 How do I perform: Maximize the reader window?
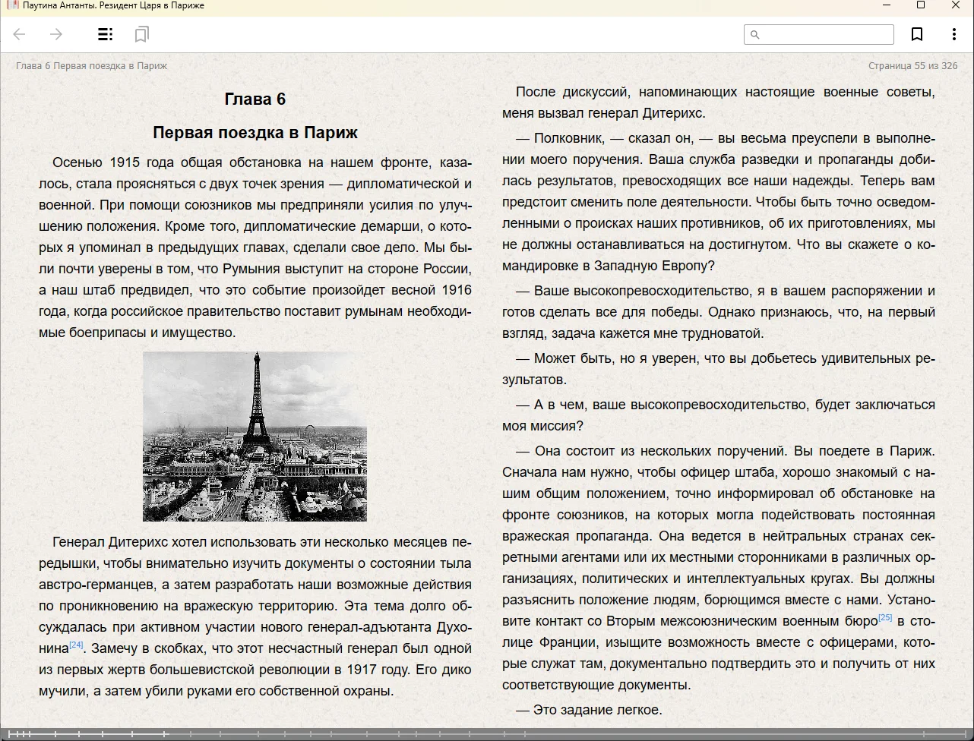[921, 5]
